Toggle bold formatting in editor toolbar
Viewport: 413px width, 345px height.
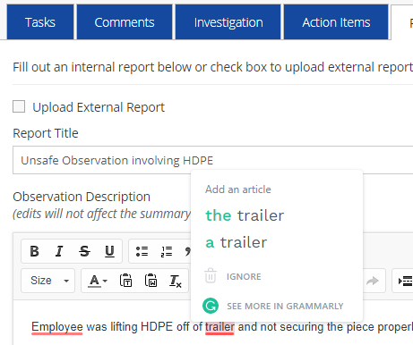click(x=34, y=251)
